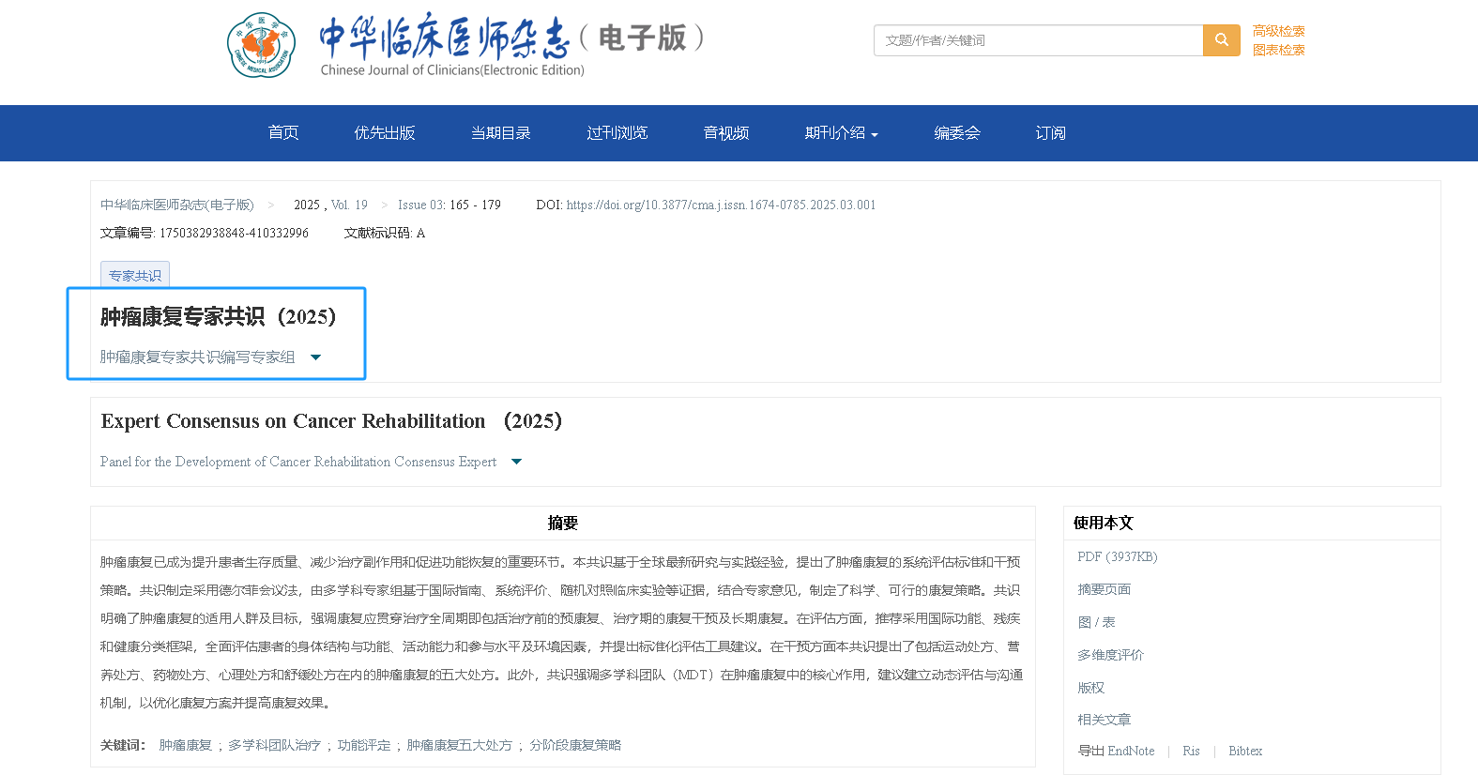Expand the English author panel dropdown arrow
Screen dimensions: 1478x775
pyautogui.click(x=516, y=462)
